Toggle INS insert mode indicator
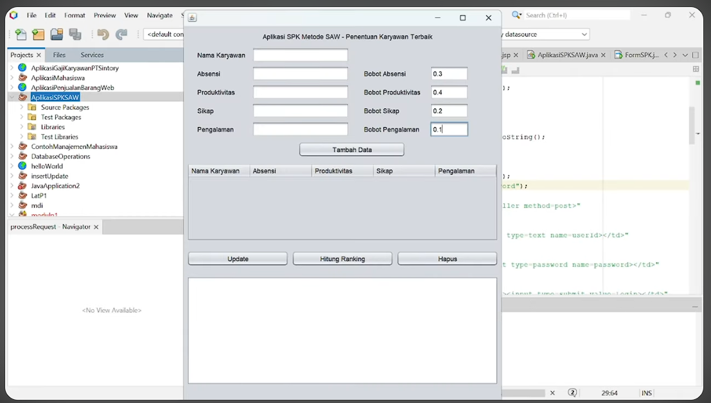This screenshot has height=403, width=711. click(x=647, y=393)
